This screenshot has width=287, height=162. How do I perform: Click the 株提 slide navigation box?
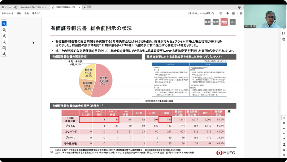pyautogui.click(x=216, y=22)
